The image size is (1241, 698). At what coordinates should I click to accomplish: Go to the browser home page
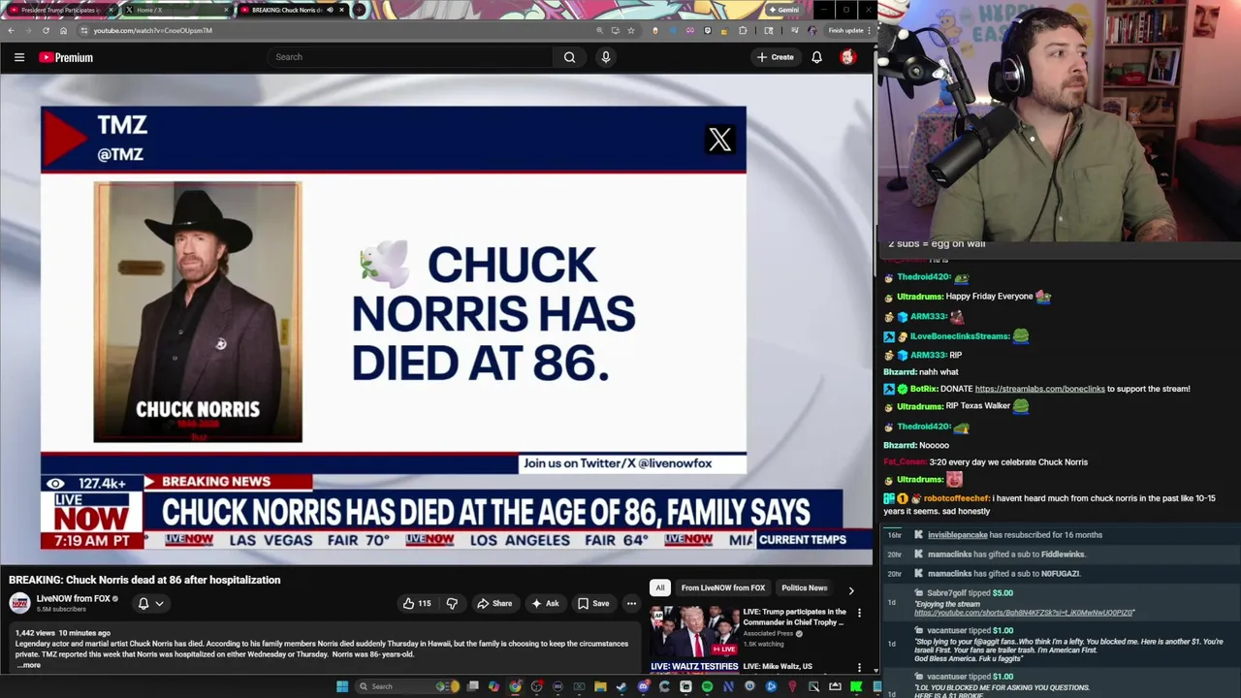tap(63, 30)
